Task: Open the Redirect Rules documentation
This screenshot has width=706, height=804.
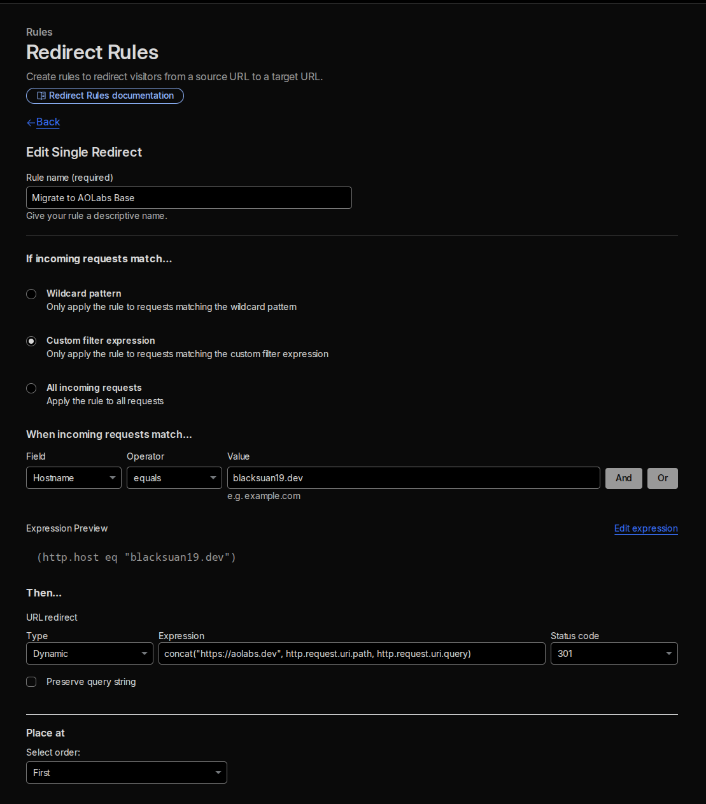Action: pyautogui.click(x=105, y=95)
